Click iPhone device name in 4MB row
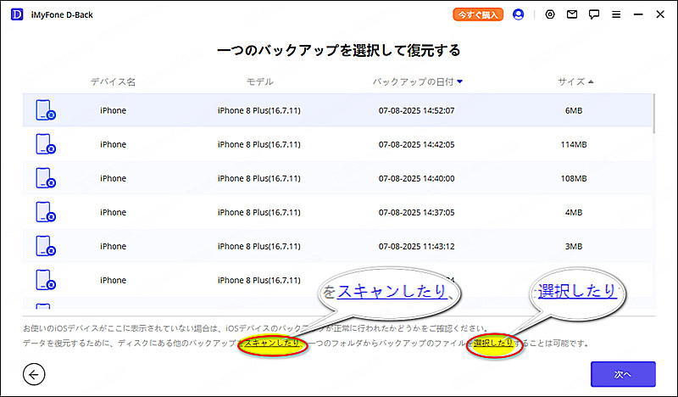Viewport: 678px width, 397px height. click(x=113, y=212)
